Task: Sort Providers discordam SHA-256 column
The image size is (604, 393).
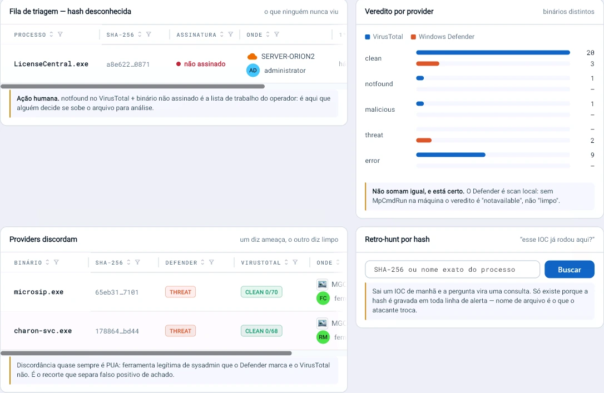Action: [x=128, y=262]
